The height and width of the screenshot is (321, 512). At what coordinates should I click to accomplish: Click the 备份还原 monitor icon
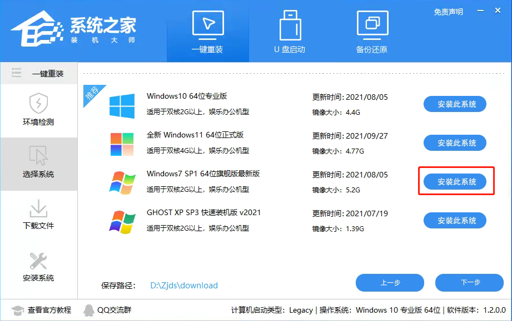pyautogui.click(x=372, y=23)
